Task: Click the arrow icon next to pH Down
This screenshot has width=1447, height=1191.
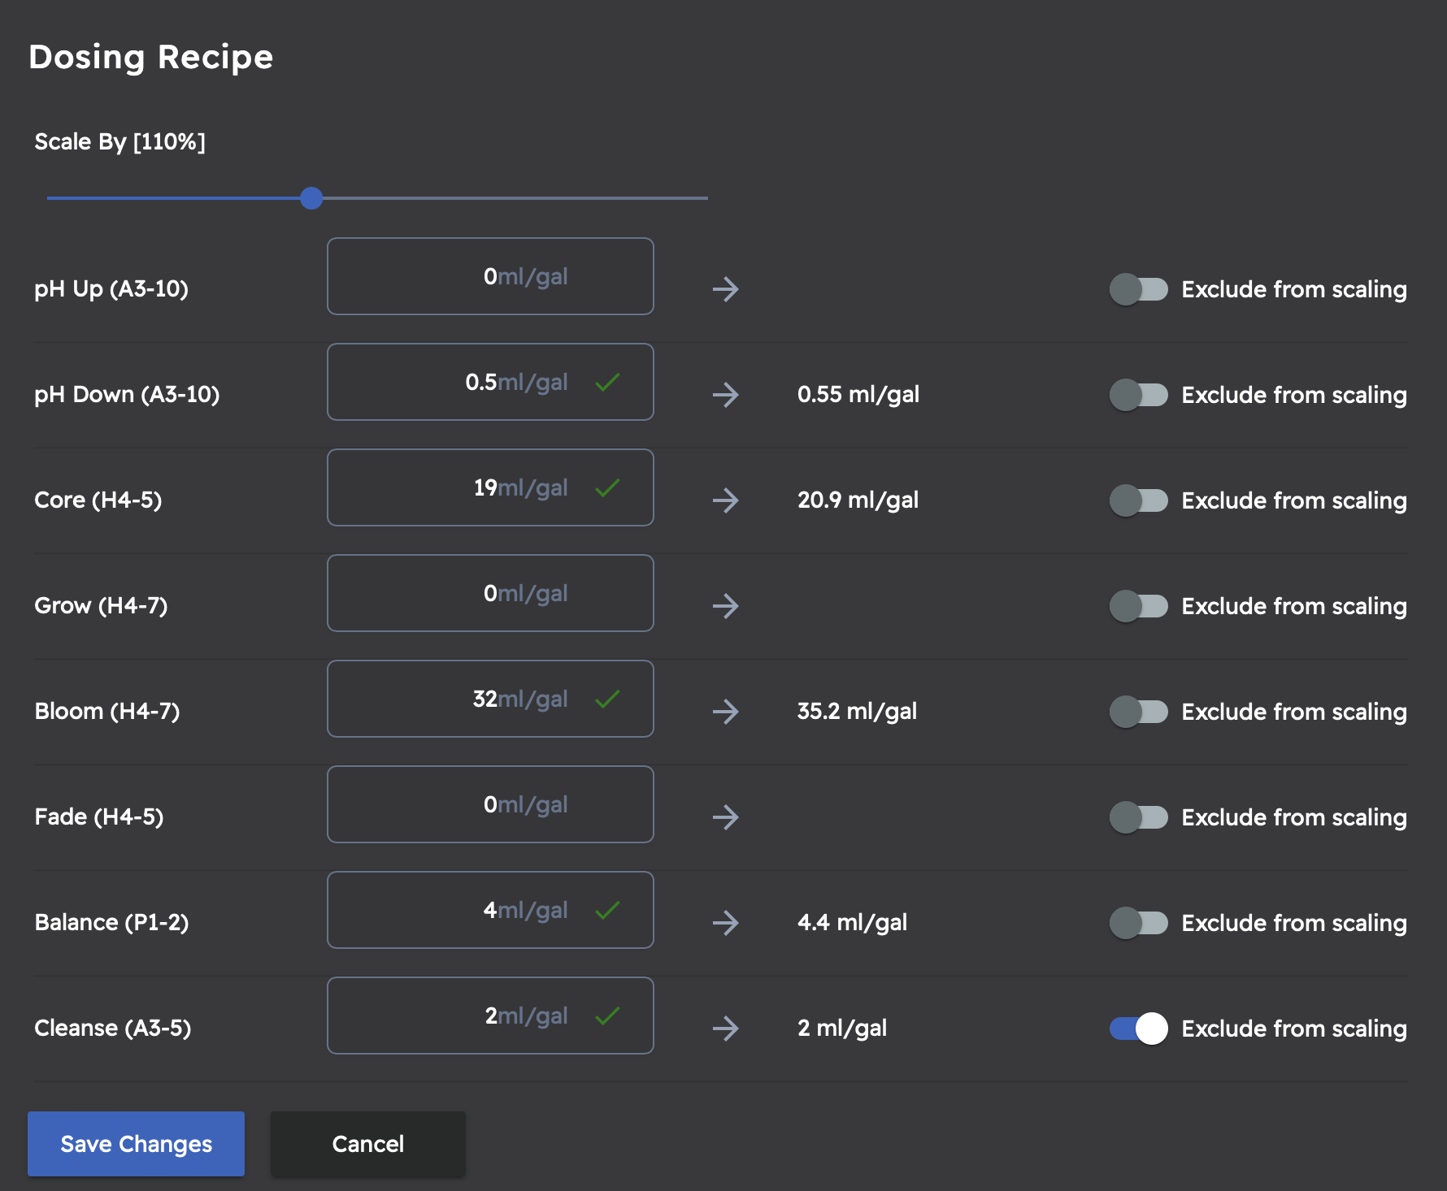Action: coord(725,395)
